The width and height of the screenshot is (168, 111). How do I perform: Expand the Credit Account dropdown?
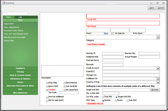tap(158, 68)
